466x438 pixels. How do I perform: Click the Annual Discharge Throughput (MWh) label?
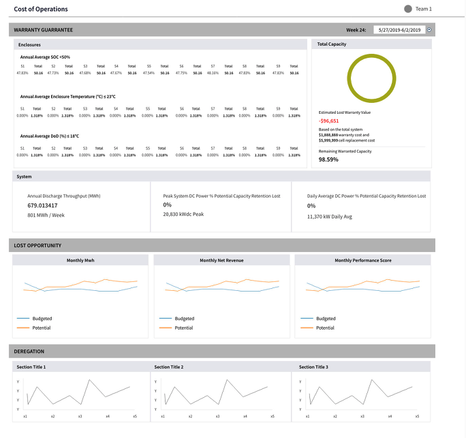pos(64,196)
